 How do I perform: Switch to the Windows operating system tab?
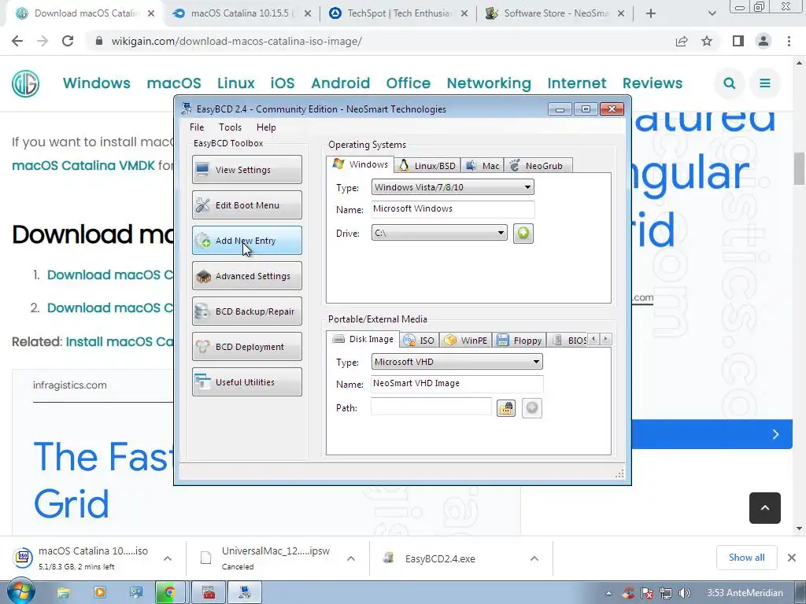pos(360,164)
